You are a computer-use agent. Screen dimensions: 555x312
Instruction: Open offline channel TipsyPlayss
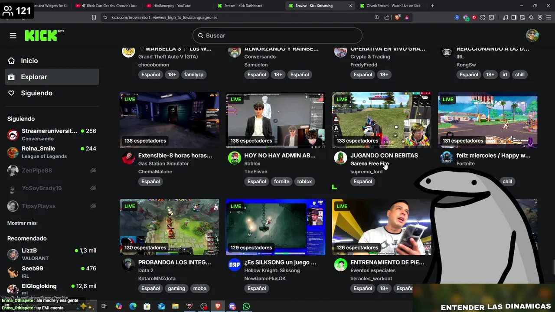pos(52,206)
